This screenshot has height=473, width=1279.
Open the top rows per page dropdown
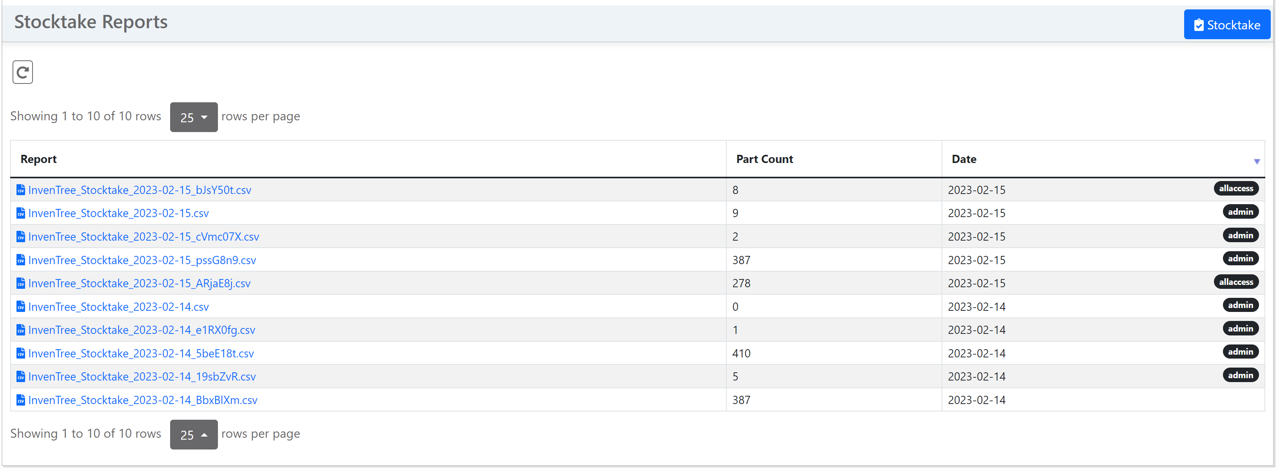coord(194,117)
